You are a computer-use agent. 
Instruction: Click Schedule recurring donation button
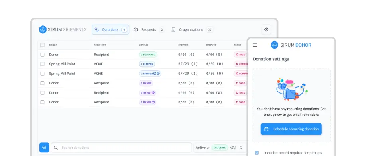click(291, 129)
